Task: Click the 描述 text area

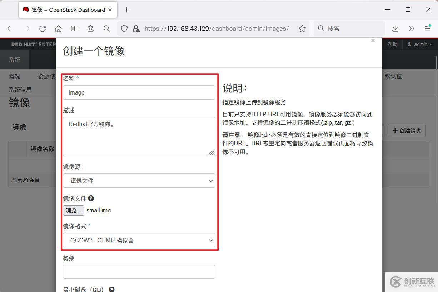Action: pyautogui.click(x=139, y=136)
